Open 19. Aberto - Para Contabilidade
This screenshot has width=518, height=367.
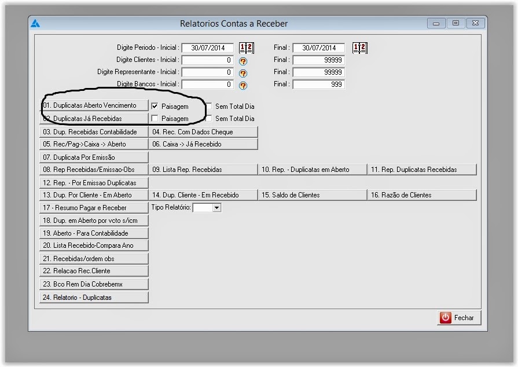(x=94, y=233)
